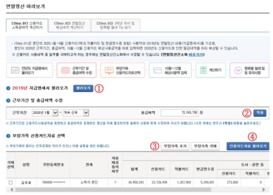Click the 합계 column header
The width and height of the screenshot is (273, 195).
134,169
